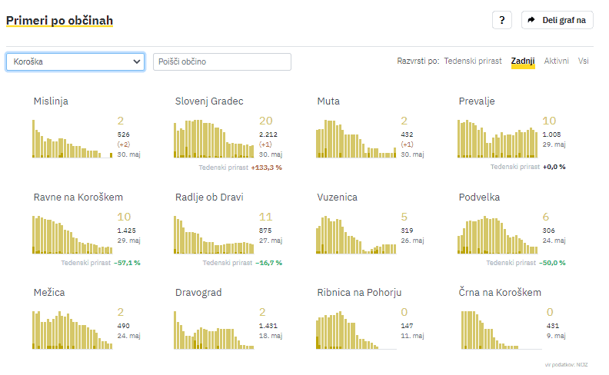
Task: Click the Primeri po občinah heading
Action: [59, 20]
